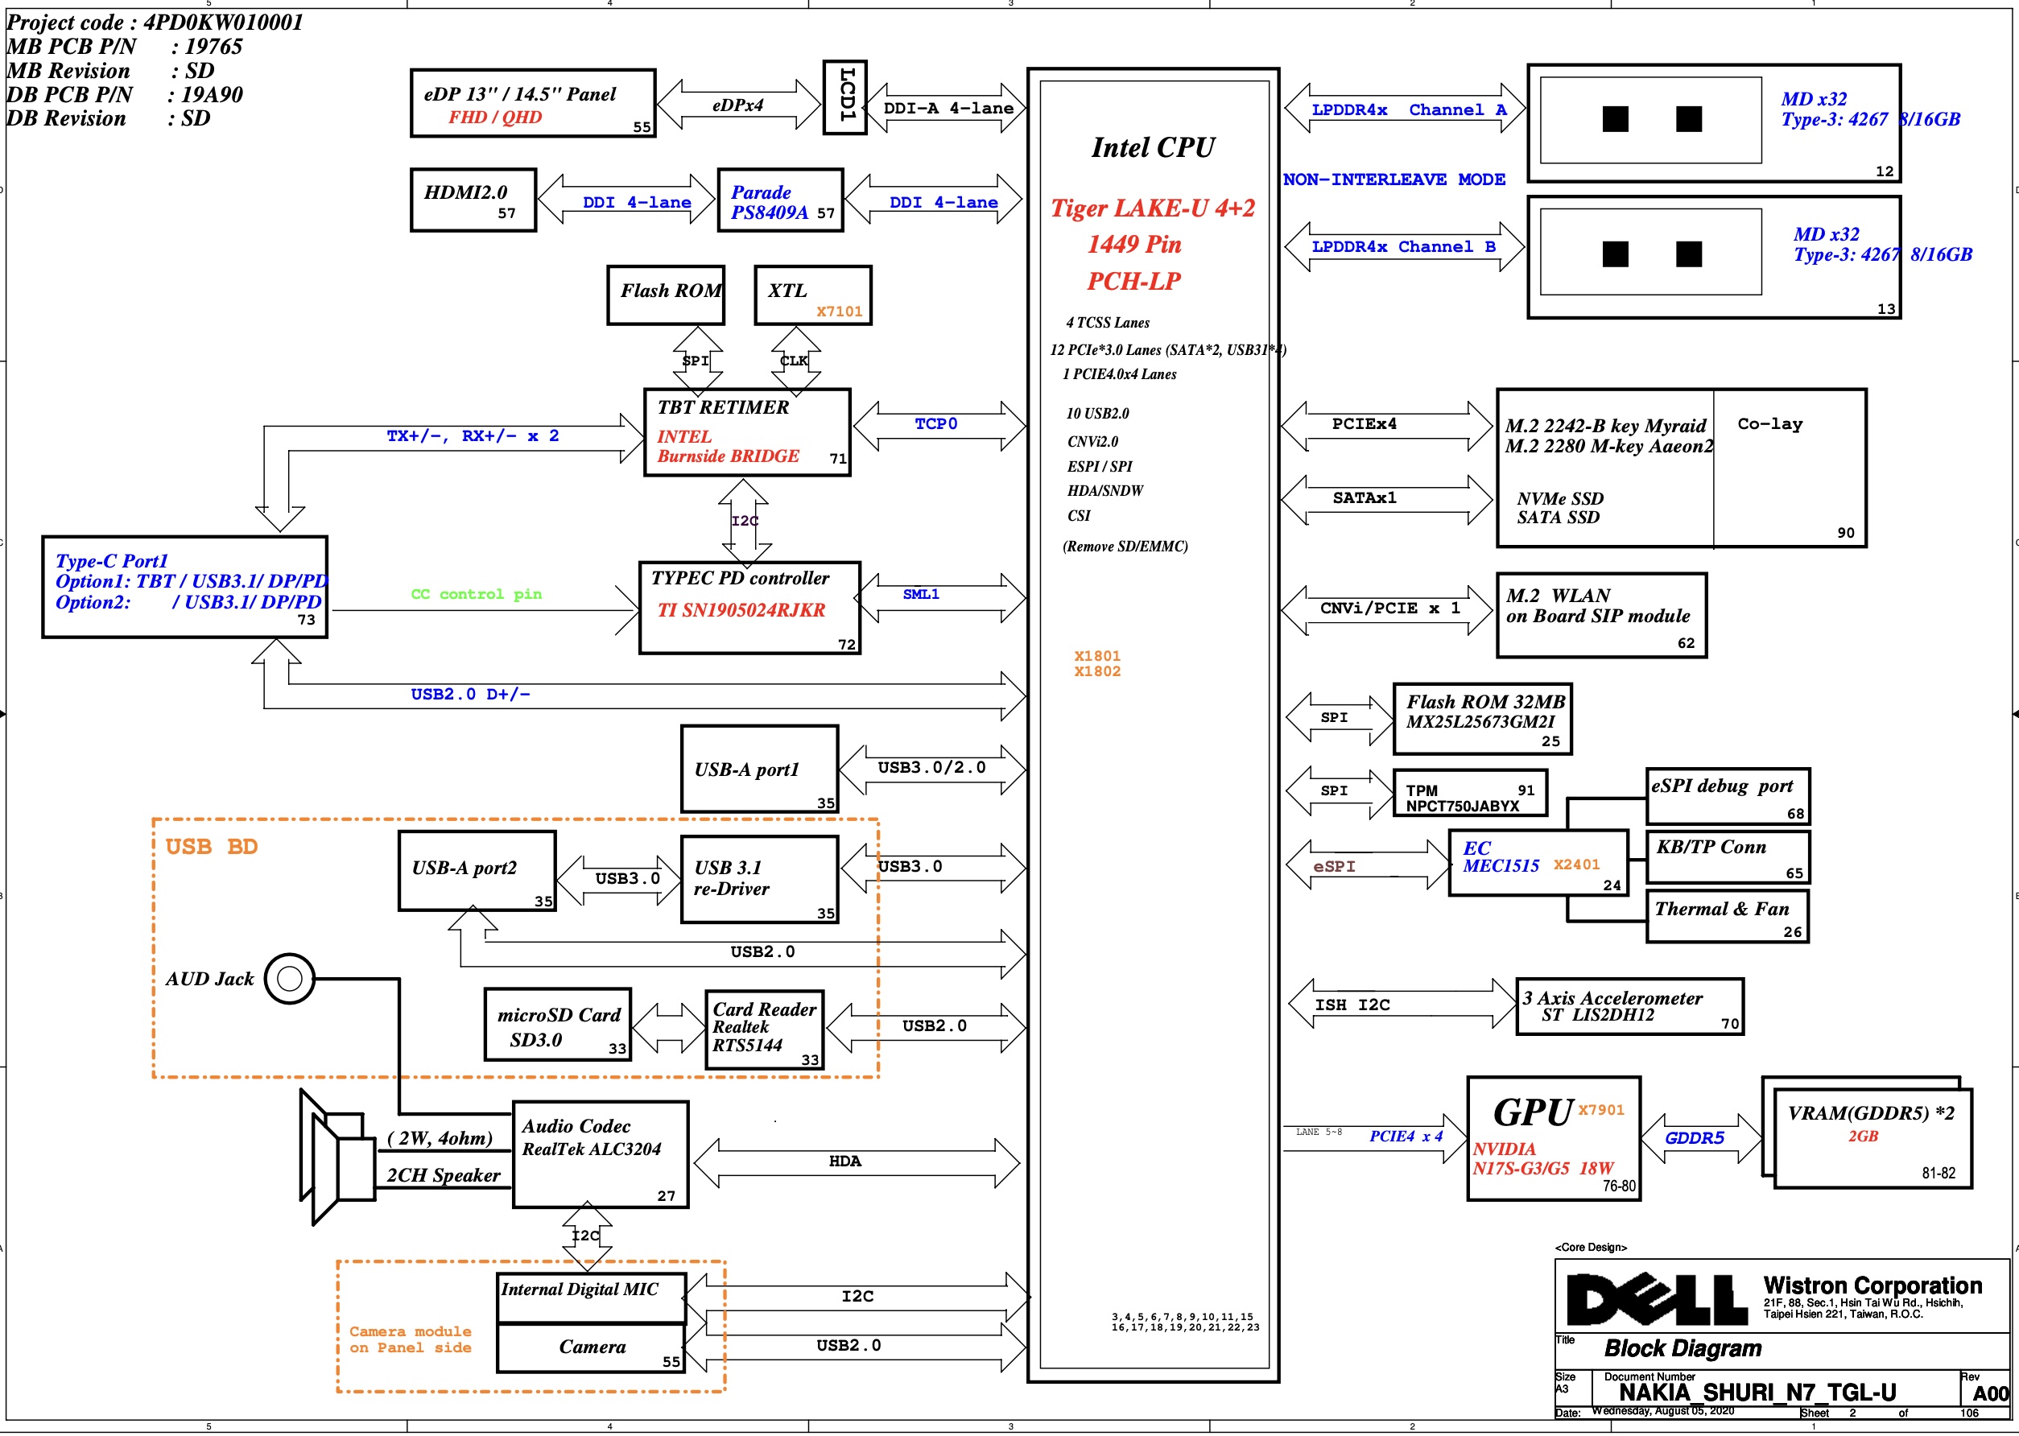The width and height of the screenshot is (2019, 1436).
Task: Select Camera module on Panel side label
Action: (411, 1339)
